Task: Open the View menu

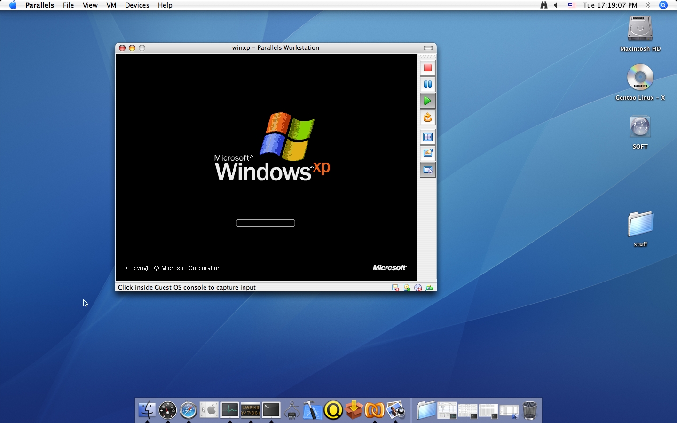Action: 90,5
